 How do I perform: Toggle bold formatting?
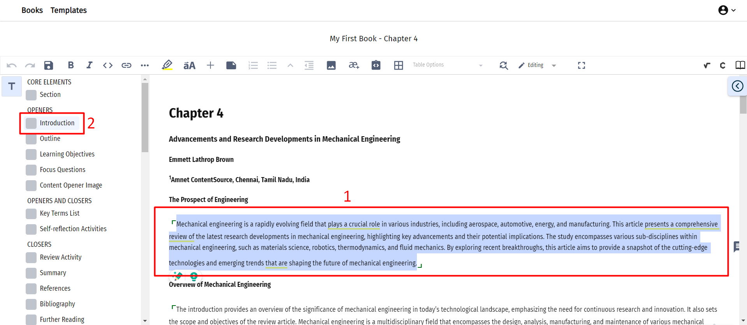point(70,65)
